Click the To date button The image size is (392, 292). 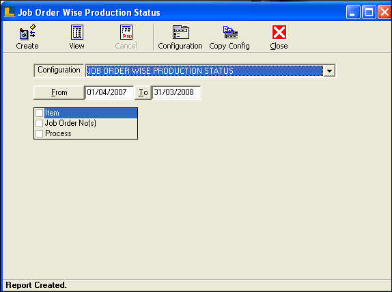(x=143, y=92)
